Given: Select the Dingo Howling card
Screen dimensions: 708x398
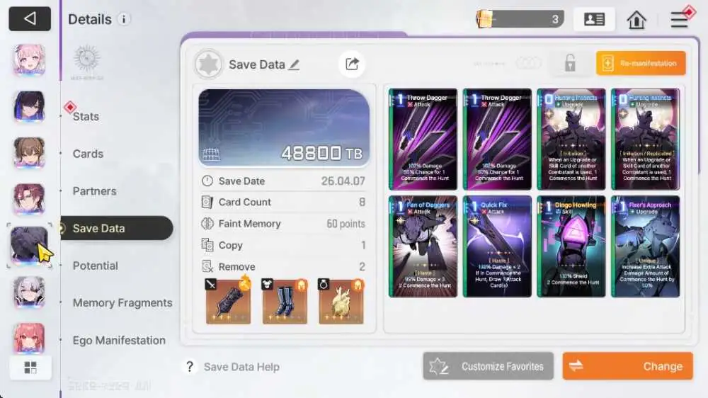Looking at the screenshot, I should [x=571, y=246].
